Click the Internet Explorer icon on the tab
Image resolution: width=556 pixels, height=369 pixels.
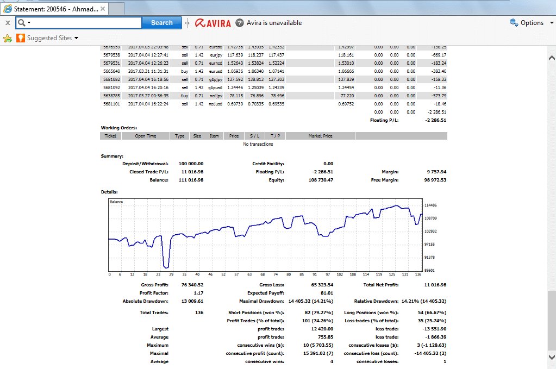8,9
